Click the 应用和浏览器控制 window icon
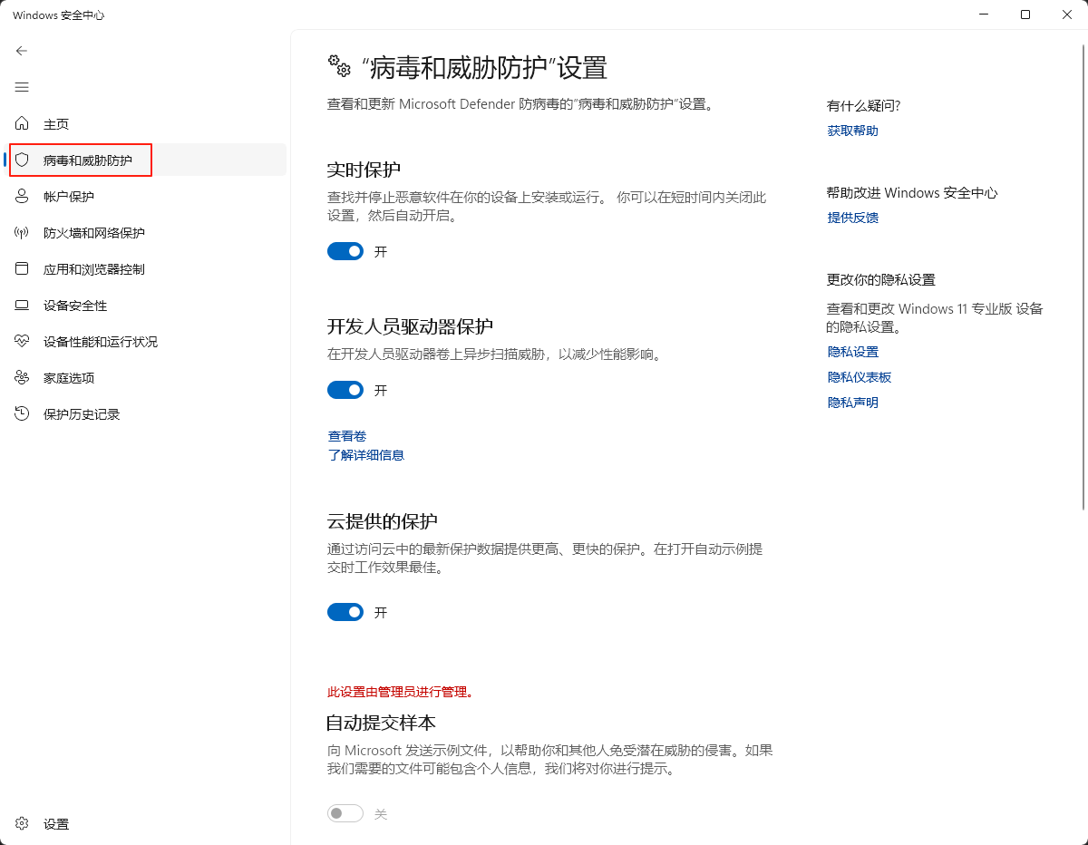 [x=23, y=268]
